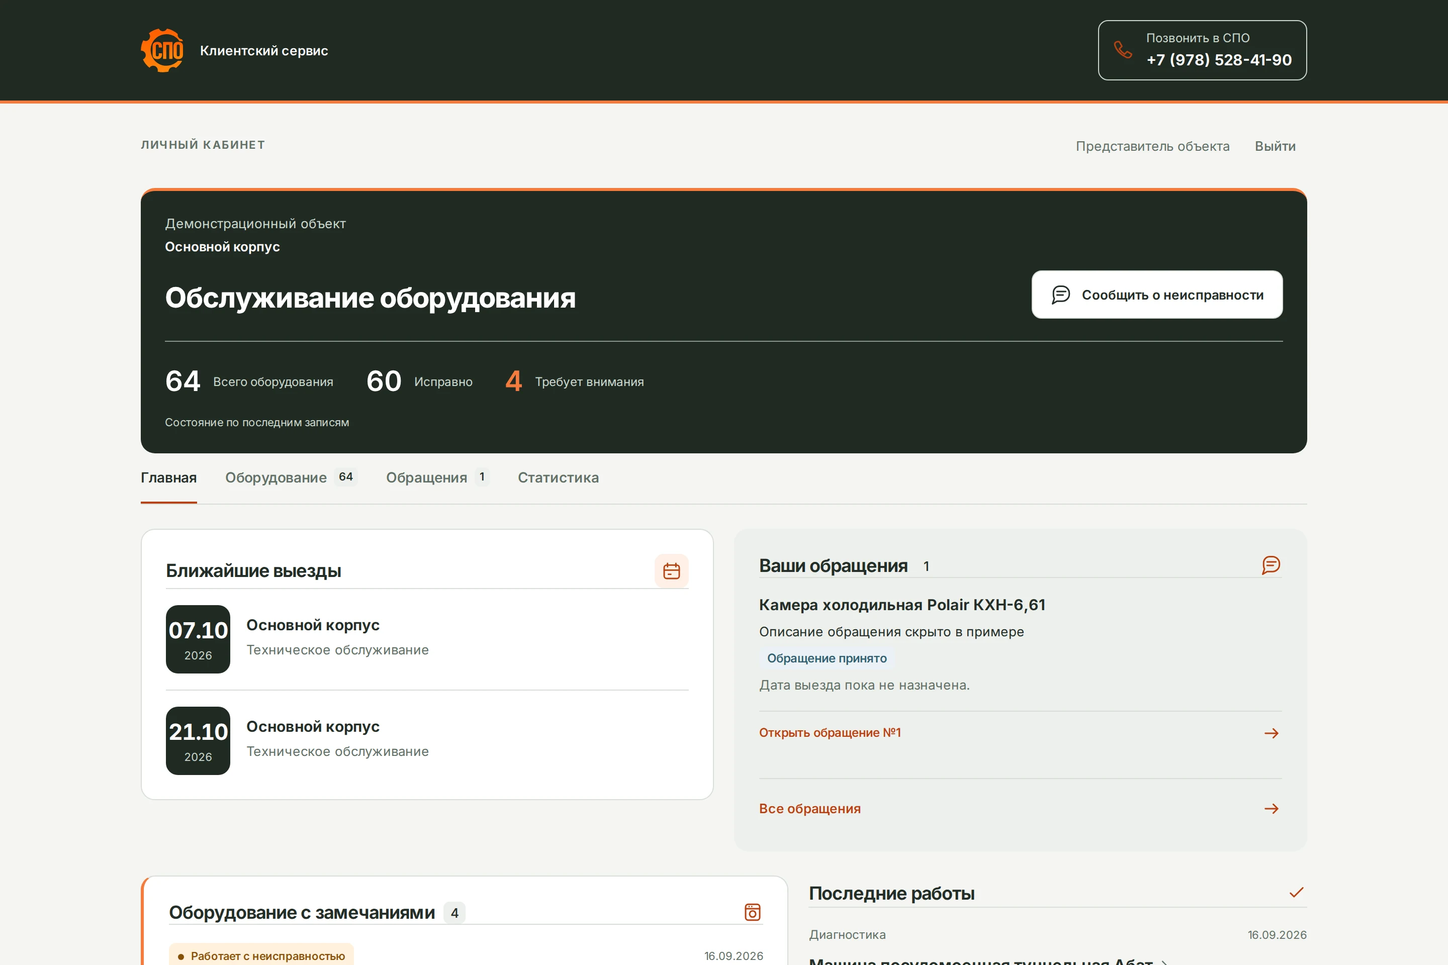Select the 21.10 2026 date badge
The height and width of the screenshot is (965, 1448).
click(x=198, y=741)
